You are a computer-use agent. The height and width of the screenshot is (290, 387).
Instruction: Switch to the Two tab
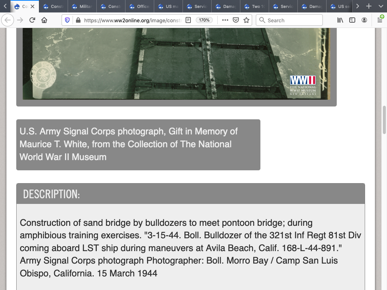(254, 6)
